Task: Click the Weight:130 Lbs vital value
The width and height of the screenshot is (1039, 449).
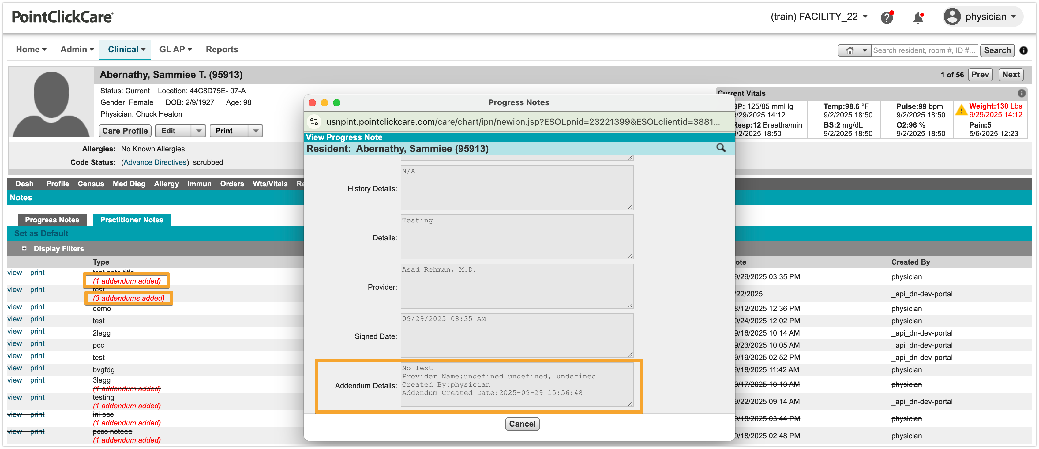Action: [x=996, y=106]
